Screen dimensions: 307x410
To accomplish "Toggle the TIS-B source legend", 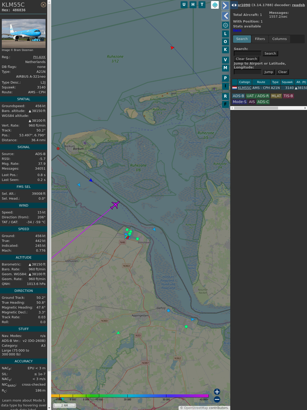I will (288, 96).
